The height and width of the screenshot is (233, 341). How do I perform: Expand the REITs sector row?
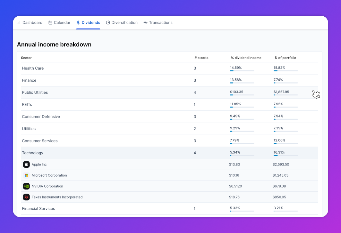tap(170, 105)
